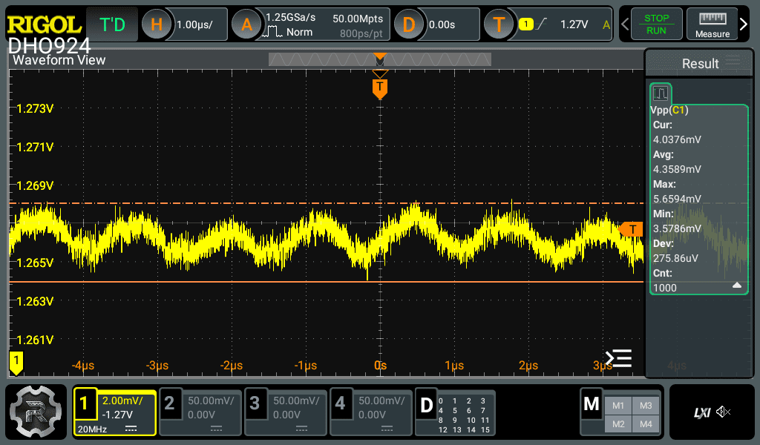
Task: Open the Result panel options menu
Action: [x=733, y=62]
